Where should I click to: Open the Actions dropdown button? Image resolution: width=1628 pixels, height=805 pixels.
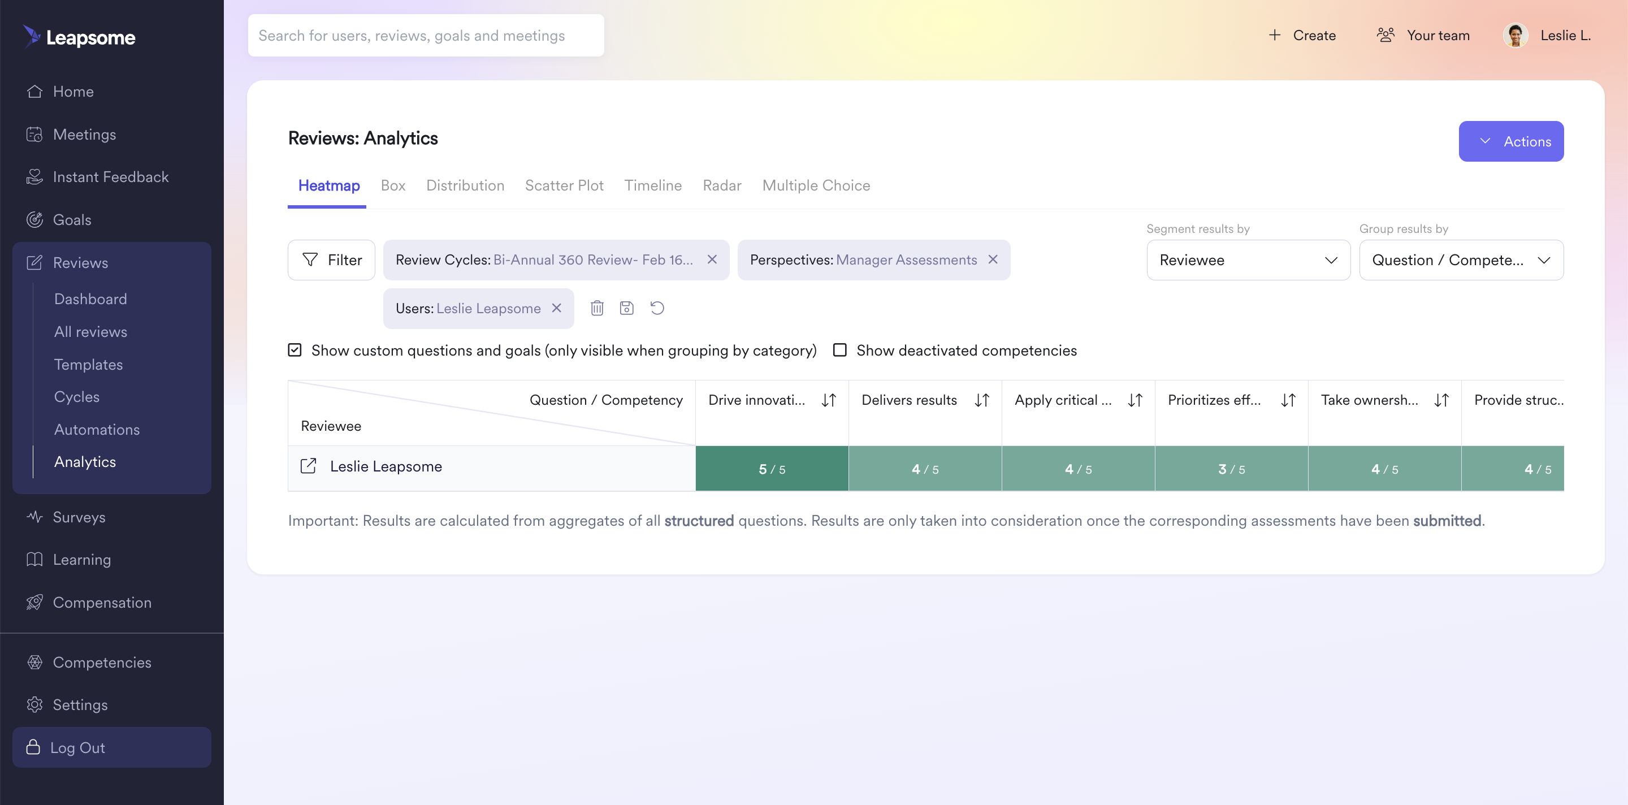coord(1511,141)
